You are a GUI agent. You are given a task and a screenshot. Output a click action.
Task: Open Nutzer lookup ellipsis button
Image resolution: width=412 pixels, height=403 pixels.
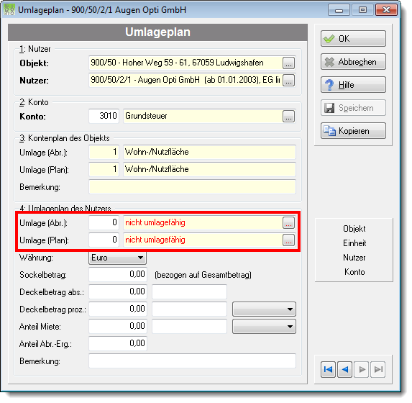[x=288, y=80]
